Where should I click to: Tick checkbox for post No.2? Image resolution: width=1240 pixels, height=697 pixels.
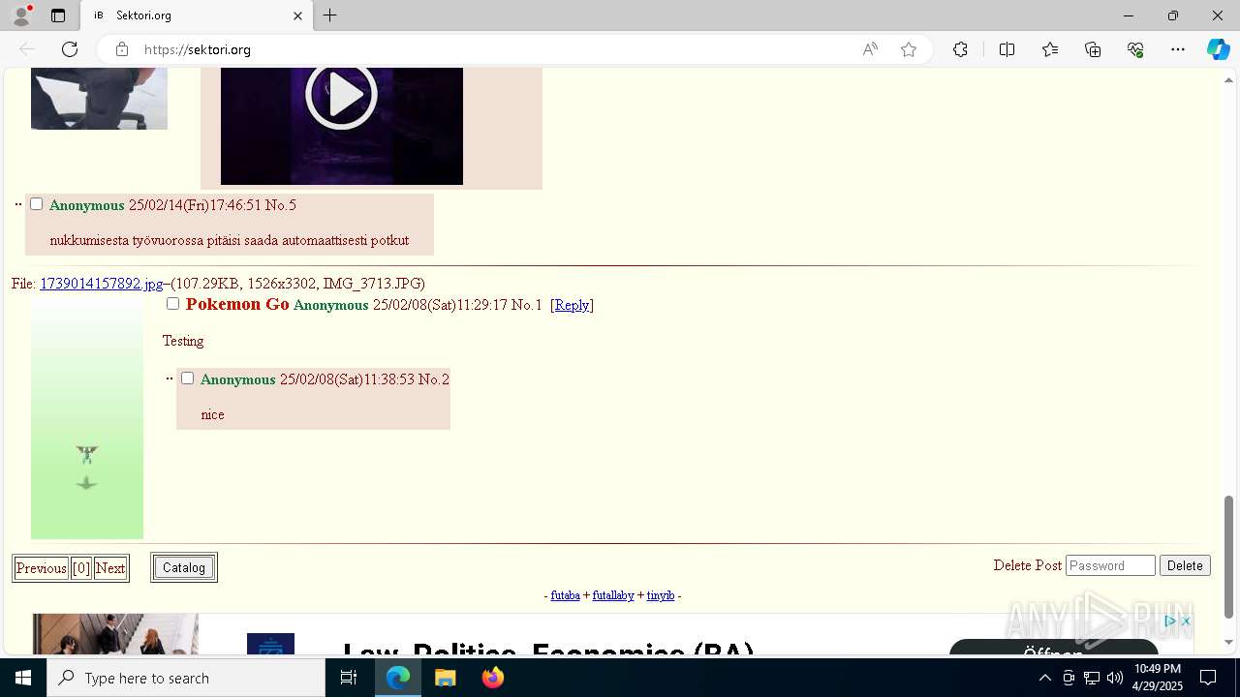pyautogui.click(x=187, y=379)
